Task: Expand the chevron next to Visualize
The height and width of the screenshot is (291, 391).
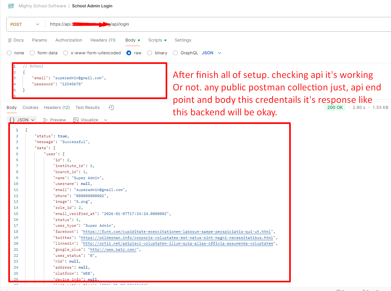Action: [x=106, y=120]
